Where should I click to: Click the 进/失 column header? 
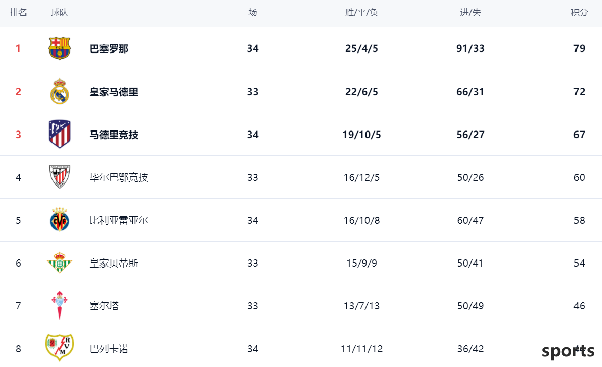[x=470, y=12]
